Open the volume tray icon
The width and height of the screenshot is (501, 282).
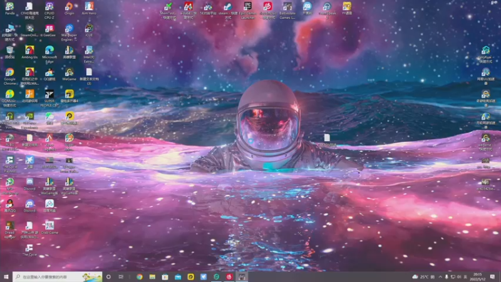click(459, 276)
